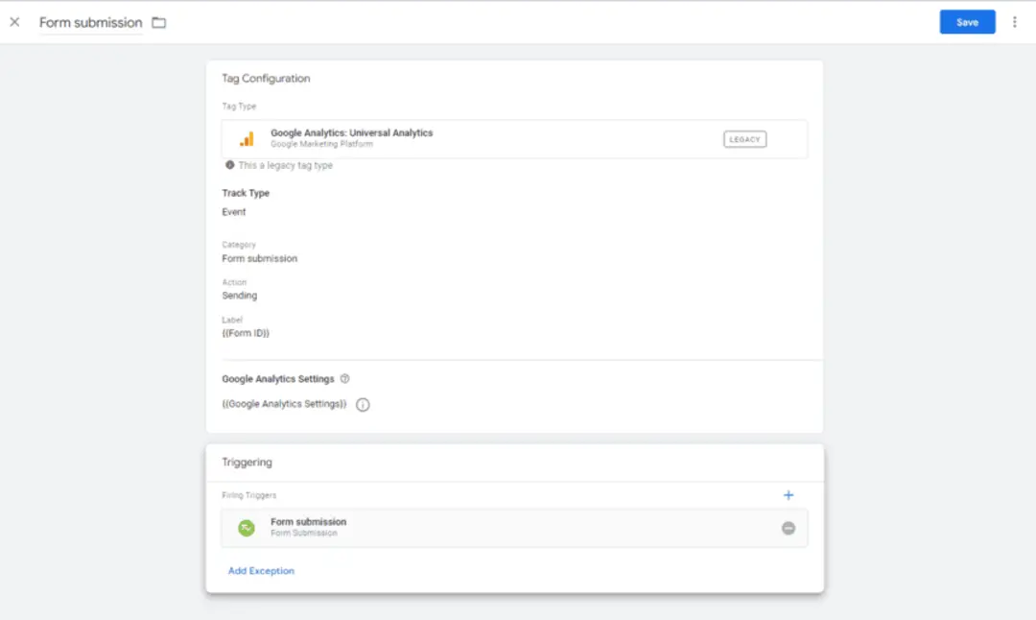Click the Triggering heading
Screen dimensions: 1036x620
click(x=247, y=462)
